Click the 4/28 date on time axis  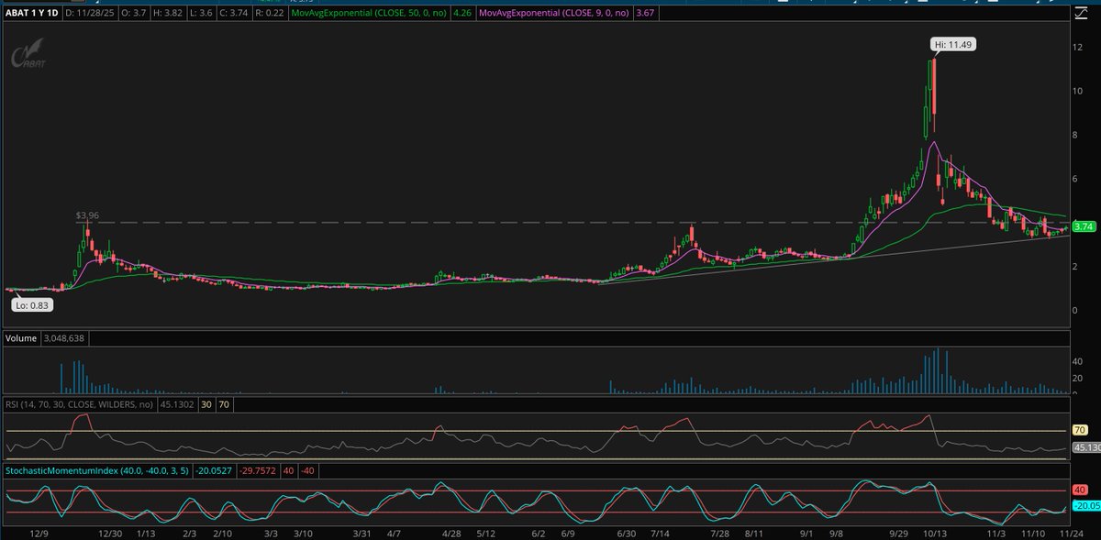click(450, 532)
